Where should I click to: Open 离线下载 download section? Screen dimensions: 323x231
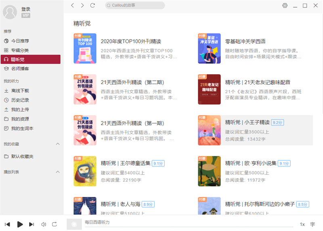pyautogui.click(x=20, y=90)
